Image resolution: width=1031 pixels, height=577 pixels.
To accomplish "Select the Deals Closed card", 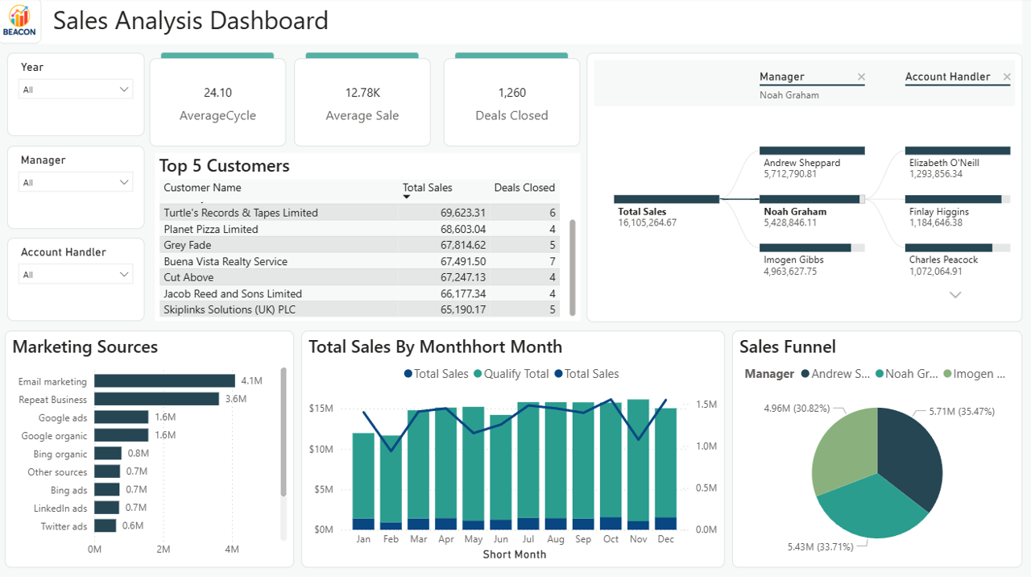I will coord(511,101).
